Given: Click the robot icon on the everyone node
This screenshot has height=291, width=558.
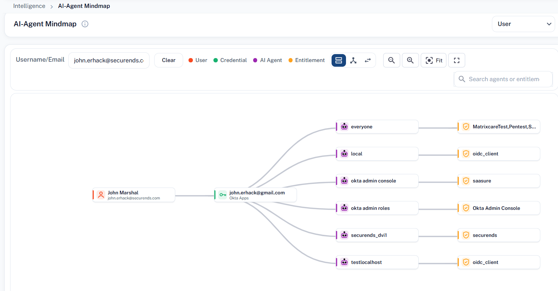Looking at the screenshot, I should (344, 127).
